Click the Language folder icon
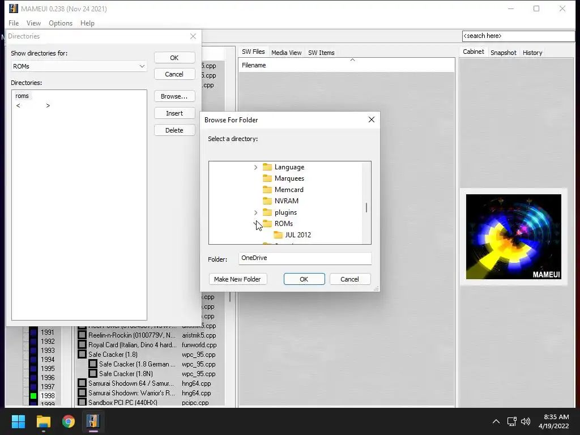Viewport: 580px width, 435px height. coord(267,167)
